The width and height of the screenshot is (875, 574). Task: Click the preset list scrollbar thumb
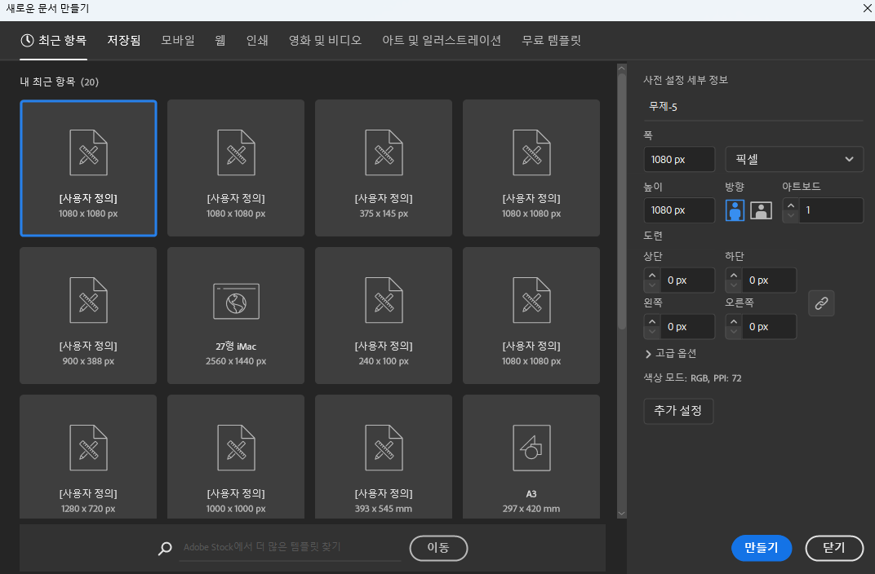[622, 201]
